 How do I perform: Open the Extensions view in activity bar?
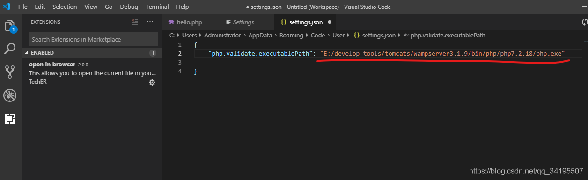pos(10,118)
